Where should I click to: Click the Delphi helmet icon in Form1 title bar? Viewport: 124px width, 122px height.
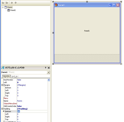pos(56,5)
